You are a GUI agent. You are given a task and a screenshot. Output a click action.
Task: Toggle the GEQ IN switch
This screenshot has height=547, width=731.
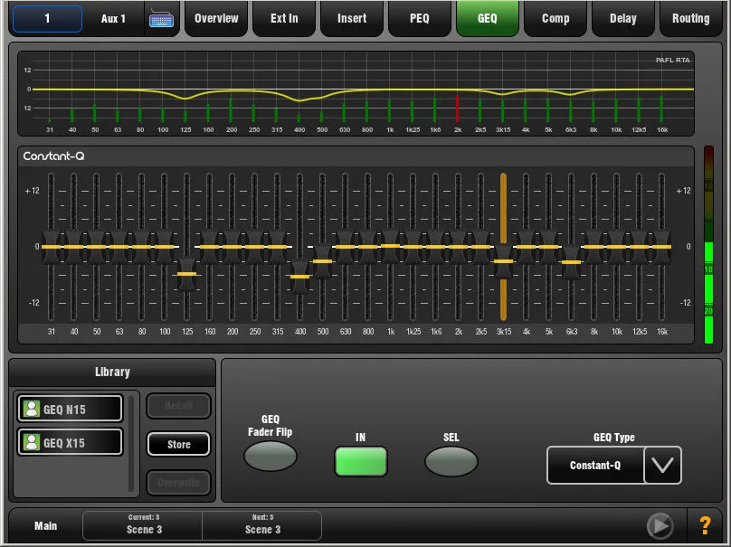click(x=361, y=461)
